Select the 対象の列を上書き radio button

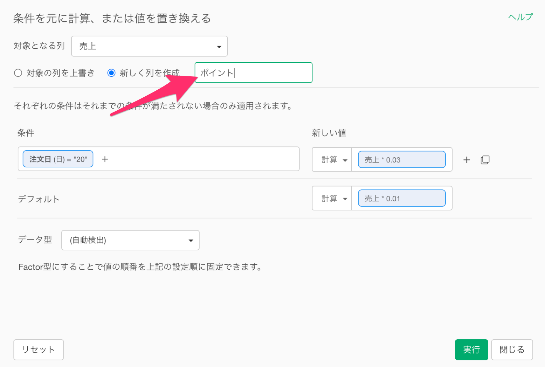pos(18,73)
